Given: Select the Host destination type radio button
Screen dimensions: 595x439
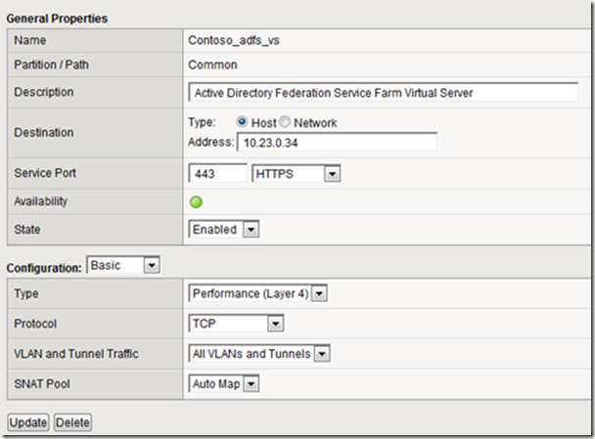Looking at the screenshot, I should pyautogui.click(x=242, y=123).
